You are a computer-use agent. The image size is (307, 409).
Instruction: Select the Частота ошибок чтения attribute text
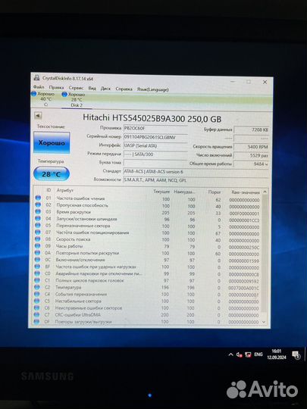click(x=80, y=198)
